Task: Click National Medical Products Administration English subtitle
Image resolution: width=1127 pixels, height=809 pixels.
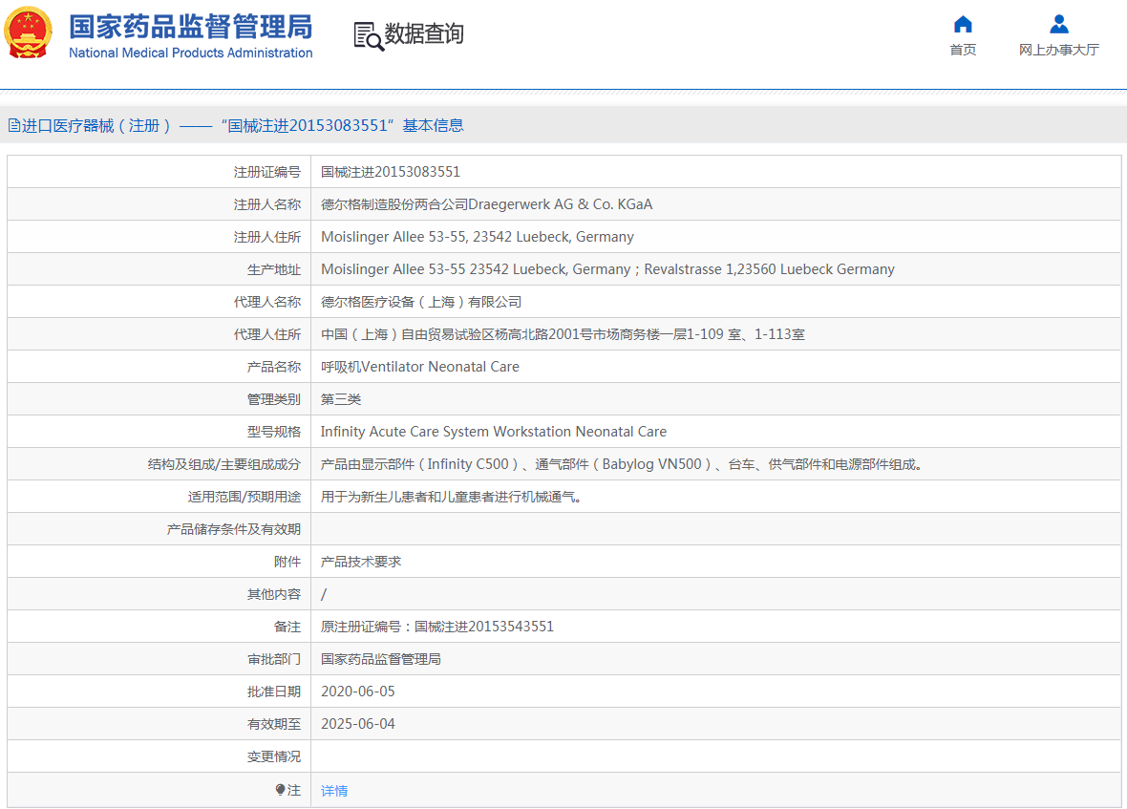Action: pos(190,53)
